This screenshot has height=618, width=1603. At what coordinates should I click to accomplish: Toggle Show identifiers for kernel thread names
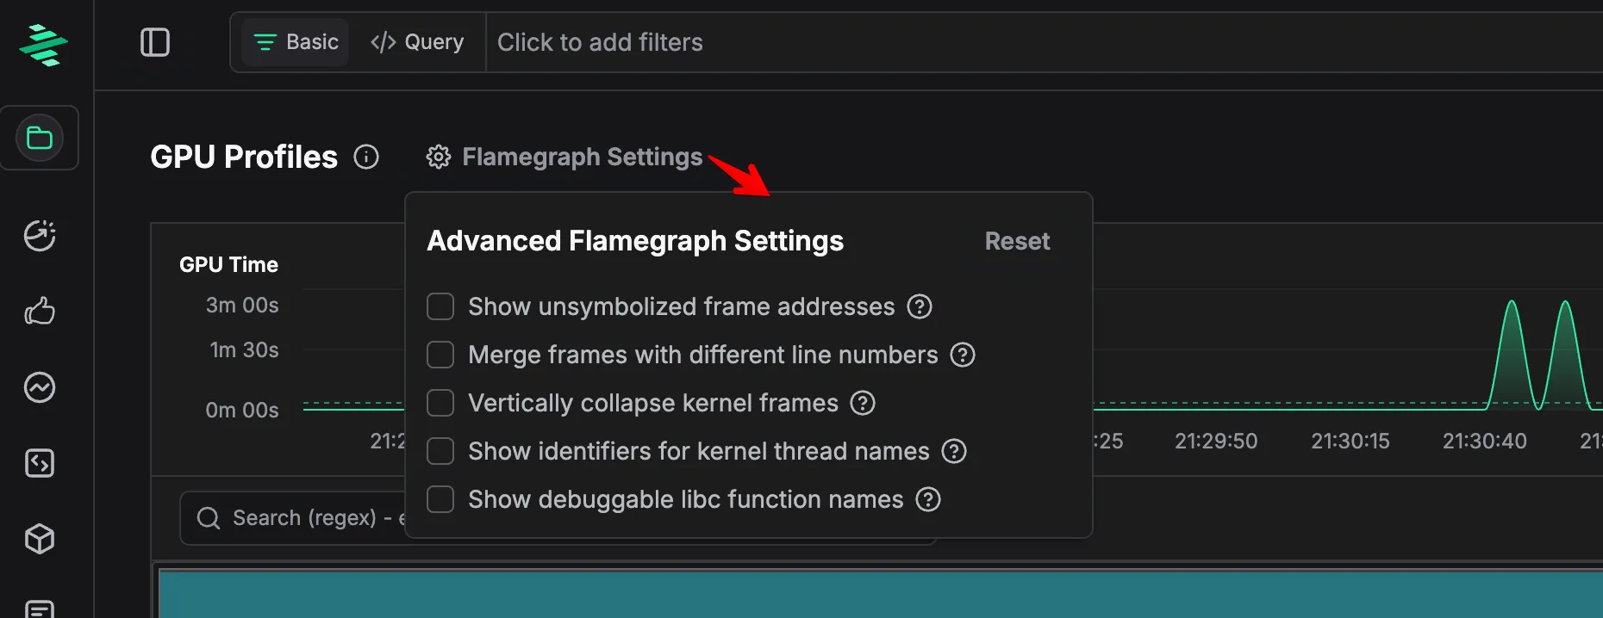(440, 450)
